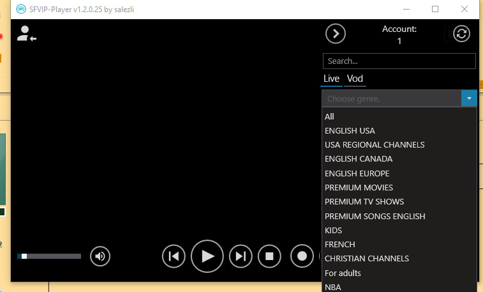The height and width of the screenshot is (292, 483).
Task: Click the SFVIP-Player app logo
Action: click(x=21, y=9)
